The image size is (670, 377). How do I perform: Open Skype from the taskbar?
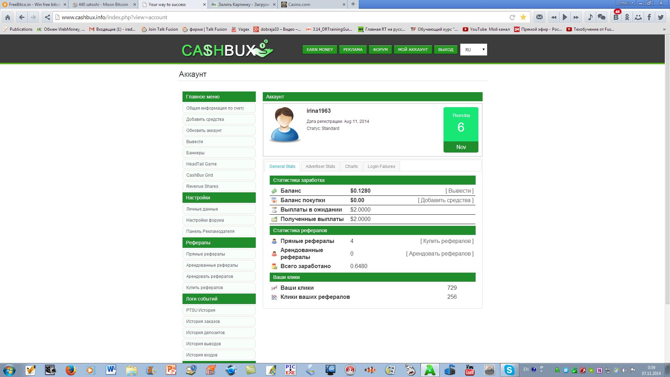coord(509,370)
